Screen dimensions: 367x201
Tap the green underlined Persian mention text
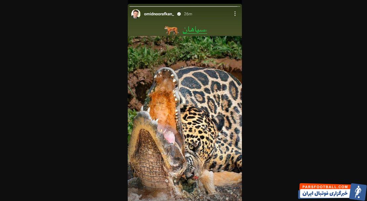pyautogui.click(x=195, y=30)
